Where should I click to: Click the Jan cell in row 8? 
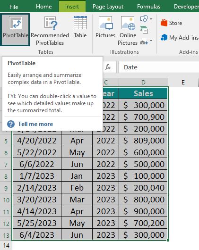77,176
